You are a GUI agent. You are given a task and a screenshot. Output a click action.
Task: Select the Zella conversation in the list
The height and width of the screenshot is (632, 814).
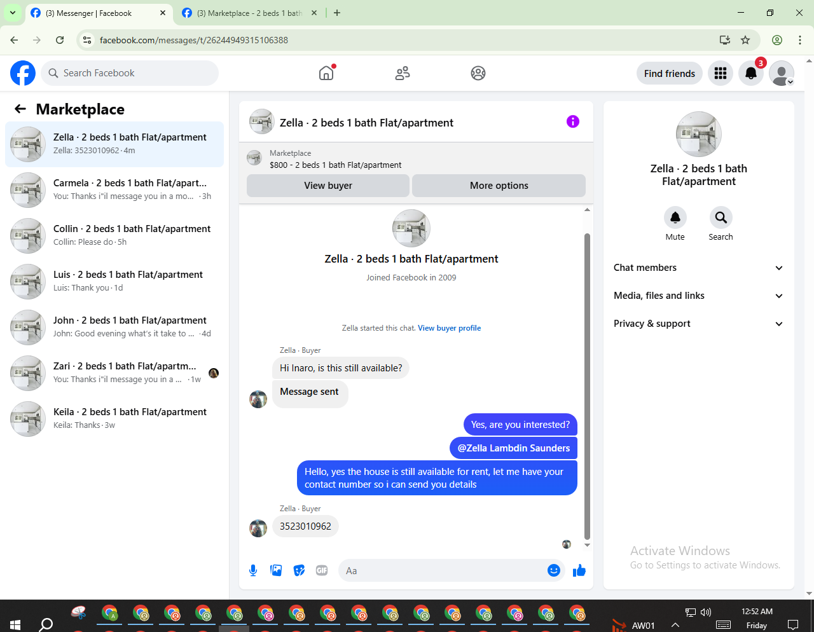pos(114,144)
